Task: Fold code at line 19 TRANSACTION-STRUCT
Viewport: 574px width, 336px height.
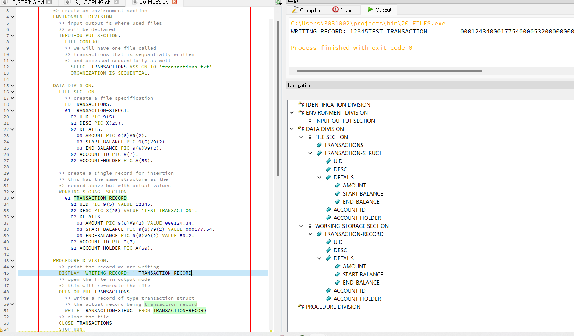Action: [13, 111]
